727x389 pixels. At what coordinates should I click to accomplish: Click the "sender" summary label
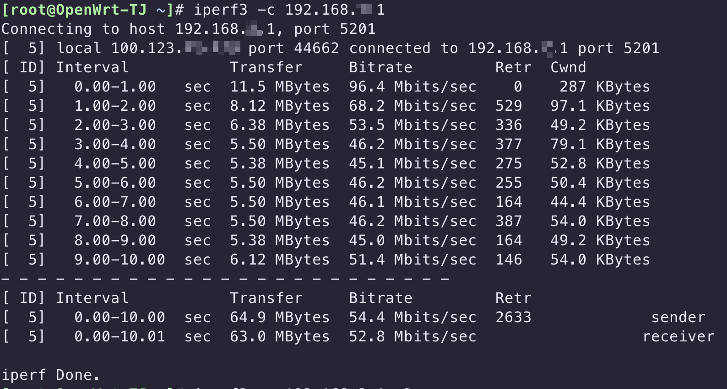pyautogui.click(x=678, y=317)
